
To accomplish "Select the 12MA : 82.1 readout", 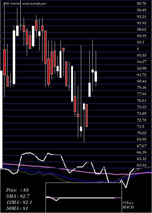I will [x=19, y=202].
